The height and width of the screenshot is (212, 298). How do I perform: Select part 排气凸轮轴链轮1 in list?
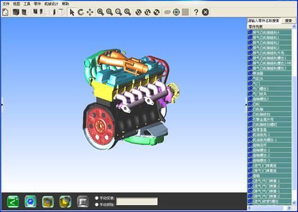tap(269, 37)
